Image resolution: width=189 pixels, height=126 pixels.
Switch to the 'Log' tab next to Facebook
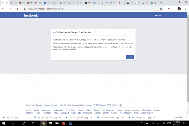(13, 3)
